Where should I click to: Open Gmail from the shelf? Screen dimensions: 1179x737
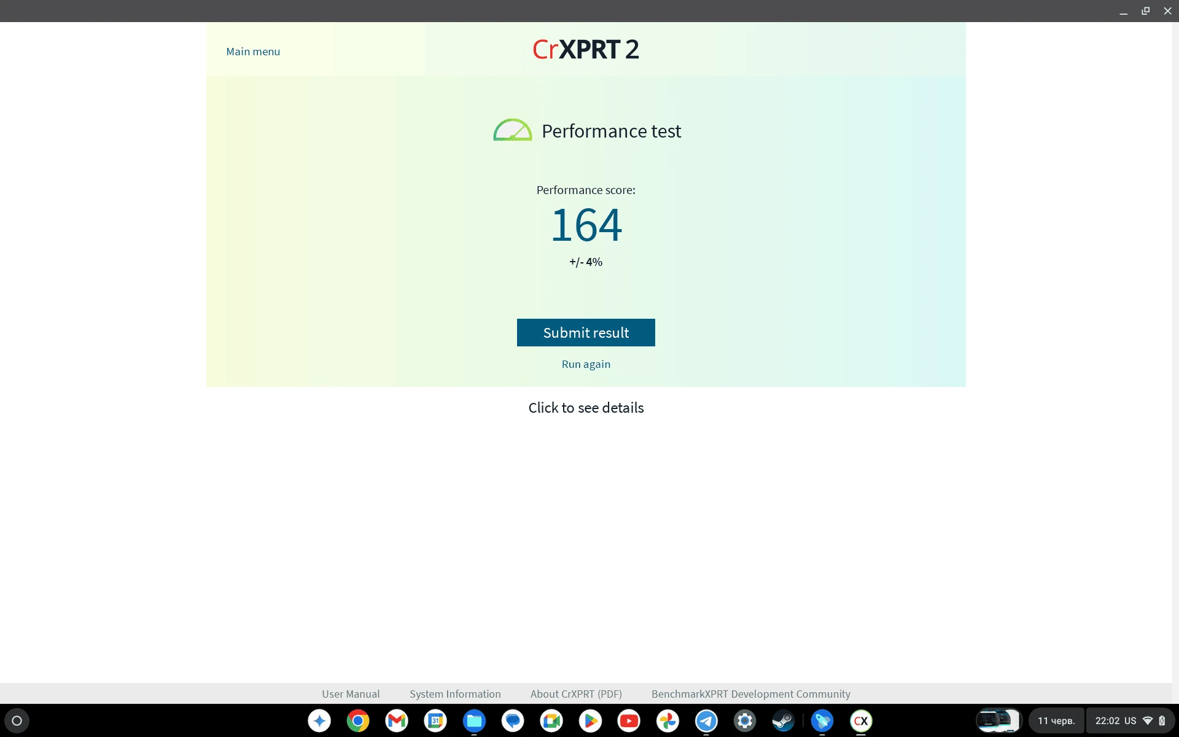coord(397,720)
